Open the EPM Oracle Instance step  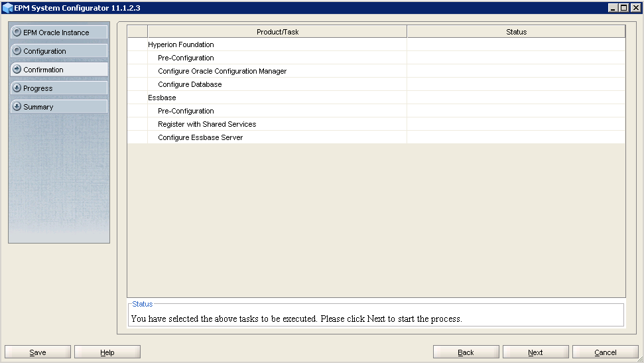tap(59, 32)
